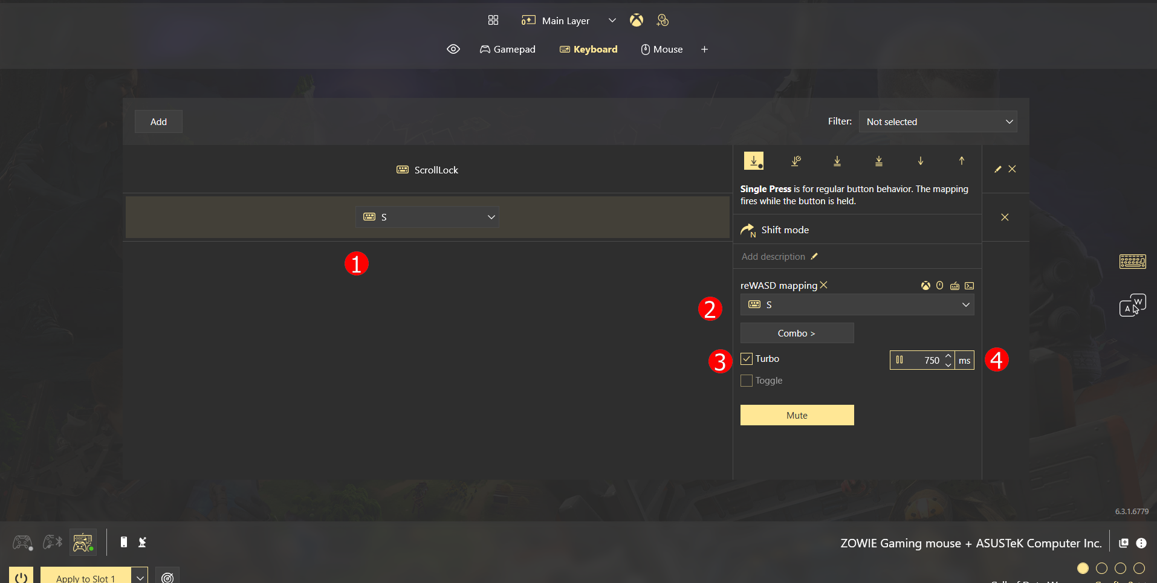Uncheck the Turbo checkbox

click(747, 359)
